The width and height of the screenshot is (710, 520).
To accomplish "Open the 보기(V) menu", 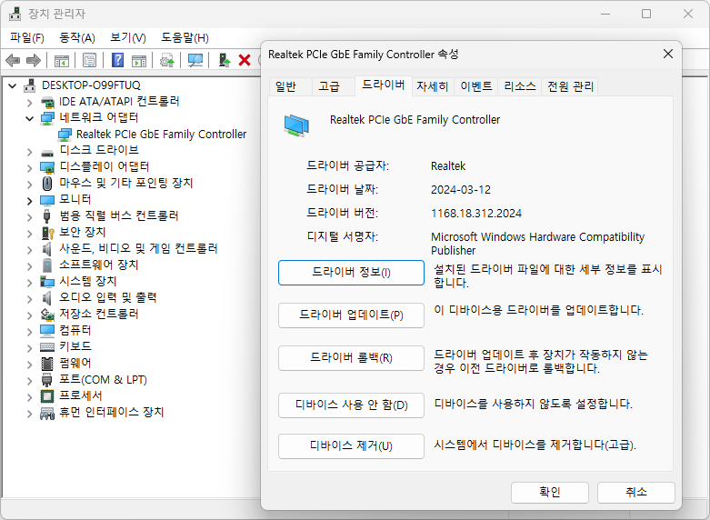I will [128, 37].
